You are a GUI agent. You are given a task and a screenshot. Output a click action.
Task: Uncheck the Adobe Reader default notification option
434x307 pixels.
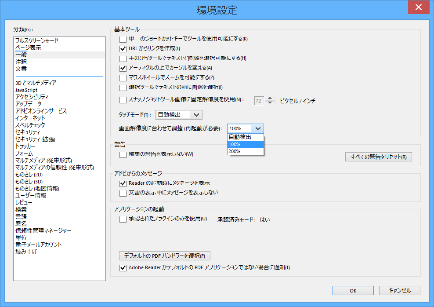coord(123,267)
